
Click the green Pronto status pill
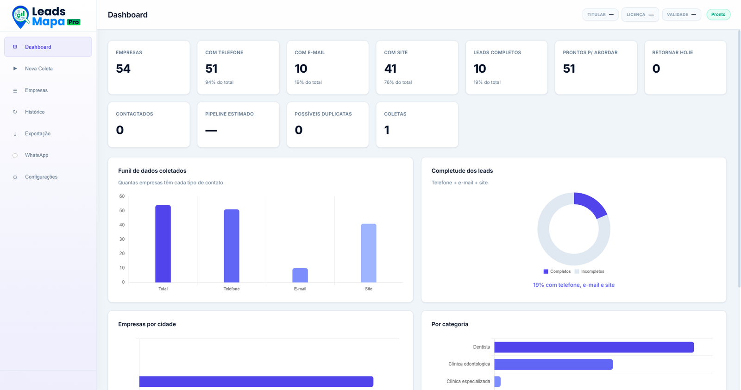[x=718, y=14]
